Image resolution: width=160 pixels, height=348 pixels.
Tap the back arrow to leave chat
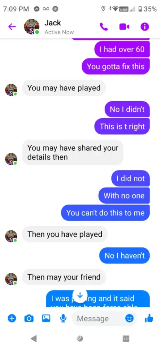12,27
